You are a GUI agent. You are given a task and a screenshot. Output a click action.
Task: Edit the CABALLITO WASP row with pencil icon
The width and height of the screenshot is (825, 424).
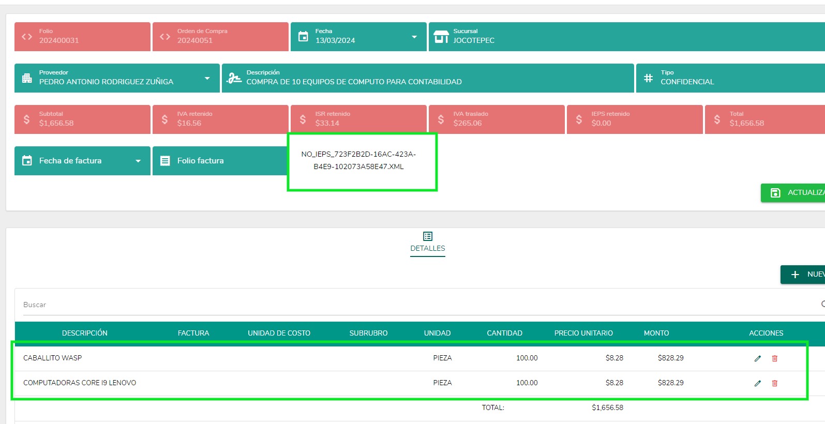point(758,358)
